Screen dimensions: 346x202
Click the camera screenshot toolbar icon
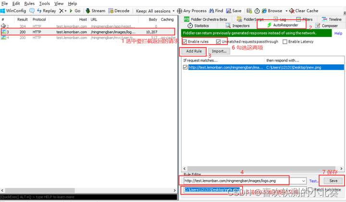pos(249,11)
